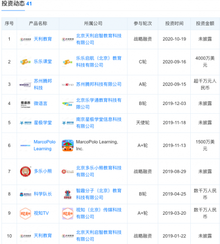Select the date 2019-11-13
This screenshot has width=220, height=244.
tap(174, 145)
